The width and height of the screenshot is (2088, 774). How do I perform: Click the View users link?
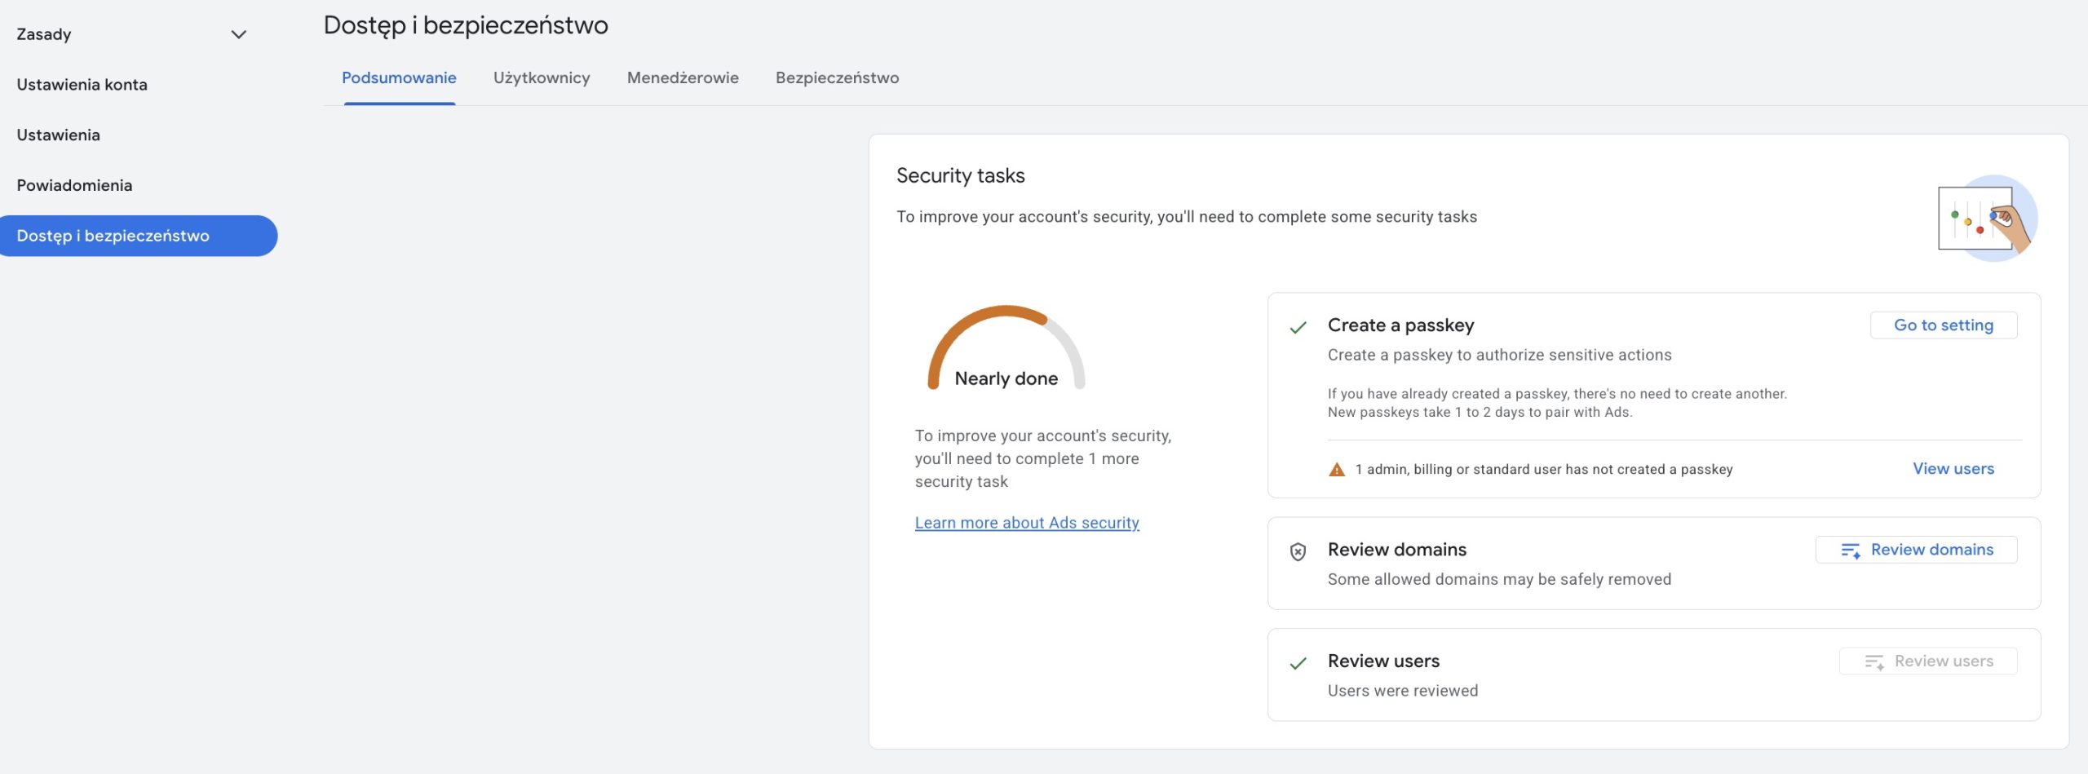(x=1953, y=469)
